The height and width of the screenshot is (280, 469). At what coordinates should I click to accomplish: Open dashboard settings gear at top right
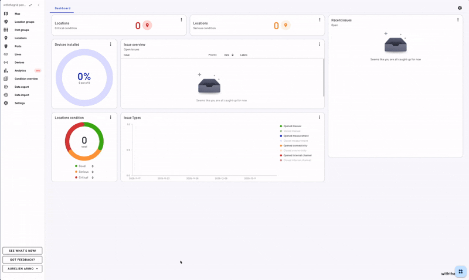[460, 8]
